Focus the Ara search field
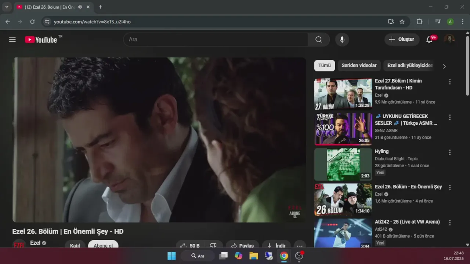 click(216, 40)
